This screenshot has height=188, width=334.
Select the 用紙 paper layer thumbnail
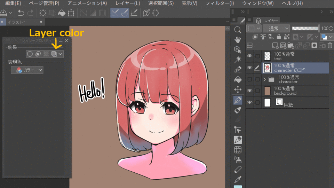268,102
